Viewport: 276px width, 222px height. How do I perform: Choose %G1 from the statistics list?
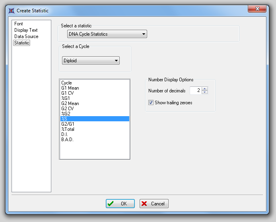point(66,98)
